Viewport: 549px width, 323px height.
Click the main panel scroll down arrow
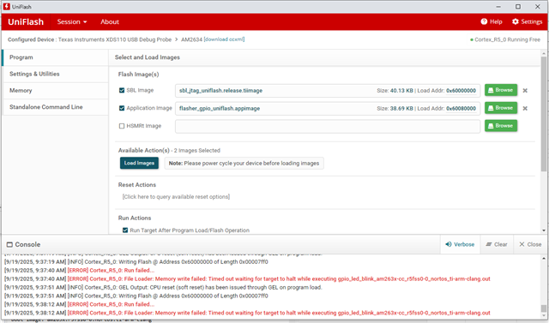pos(543,230)
